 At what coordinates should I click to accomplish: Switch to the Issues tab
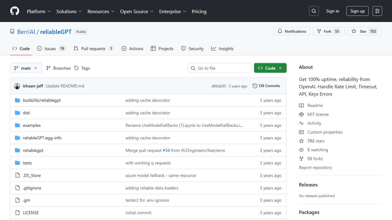coord(51,49)
